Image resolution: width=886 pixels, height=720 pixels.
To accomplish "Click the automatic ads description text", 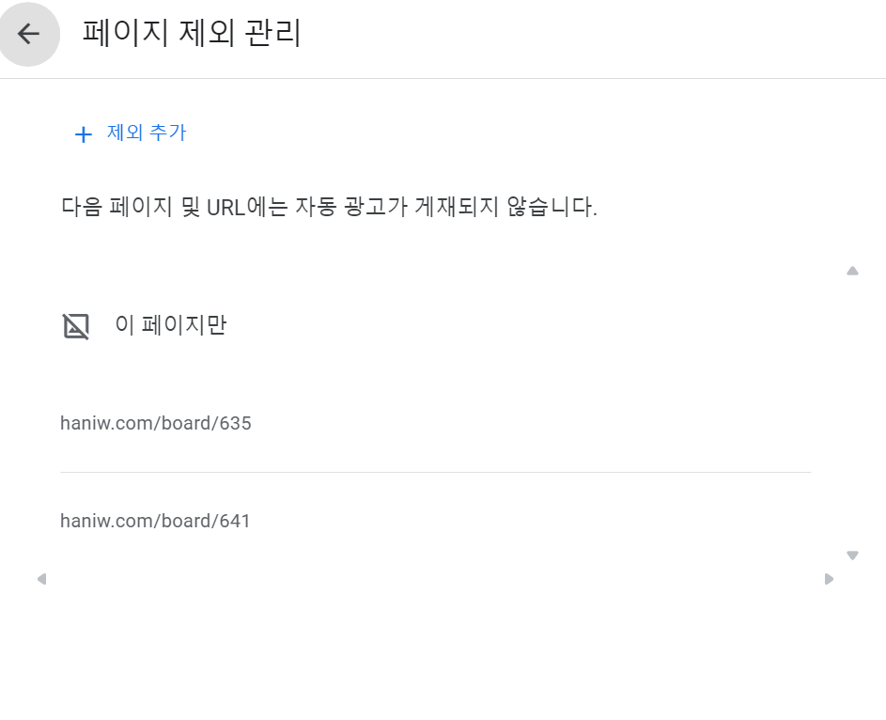I will [329, 206].
